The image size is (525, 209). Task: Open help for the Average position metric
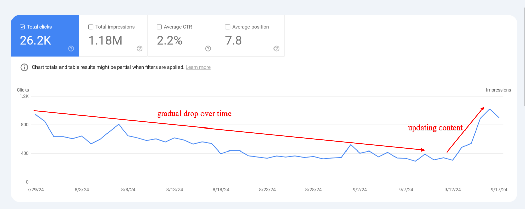coord(276,49)
